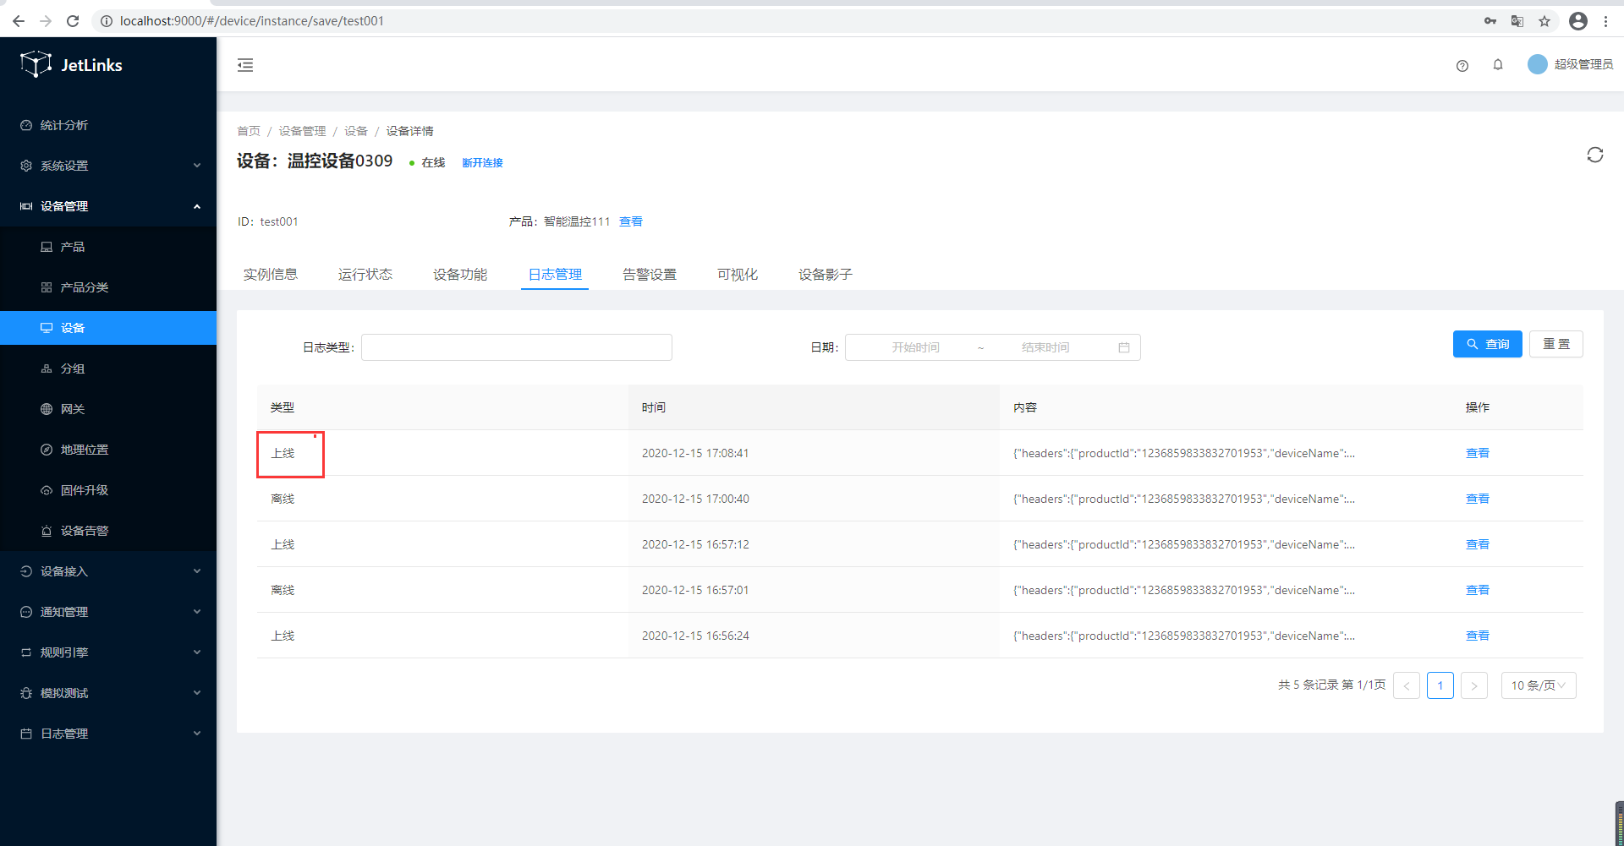Switch to the 运行状态 tab
This screenshot has height=846, width=1624.
point(365,275)
